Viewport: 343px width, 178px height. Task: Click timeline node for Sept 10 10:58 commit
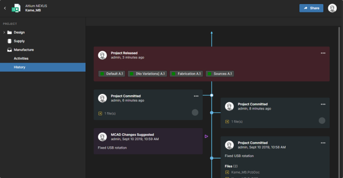[x=212, y=158]
